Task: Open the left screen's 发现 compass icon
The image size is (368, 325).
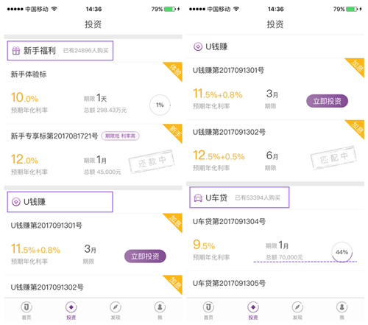Action: [116, 307]
